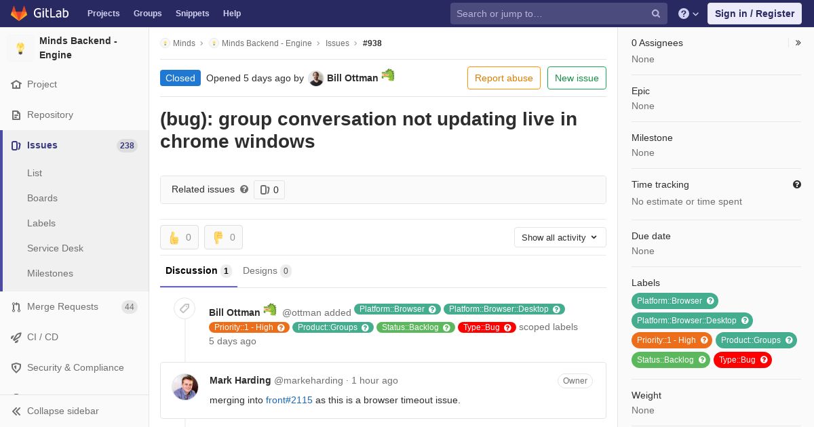Expand the help dropdown arrow in navbar
Viewport: 814px width, 427px height.
pos(696,14)
